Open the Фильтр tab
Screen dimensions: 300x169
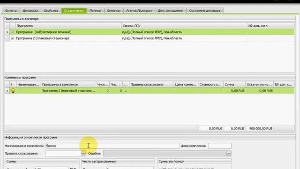pos(11,10)
